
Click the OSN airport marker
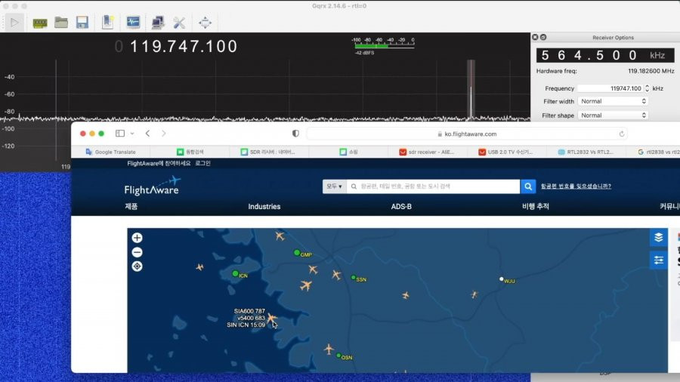pos(338,356)
